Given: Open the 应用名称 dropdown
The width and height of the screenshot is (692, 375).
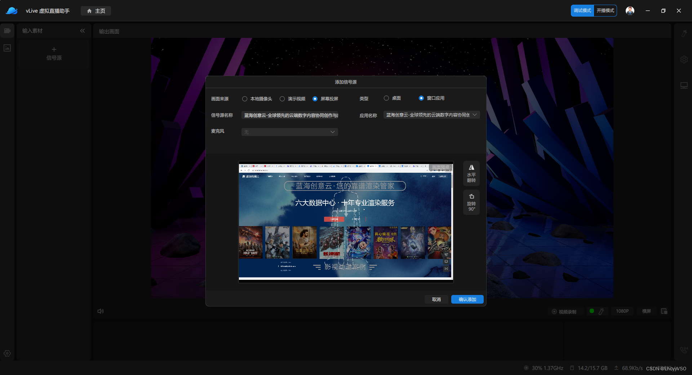Looking at the screenshot, I should point(432,115).
